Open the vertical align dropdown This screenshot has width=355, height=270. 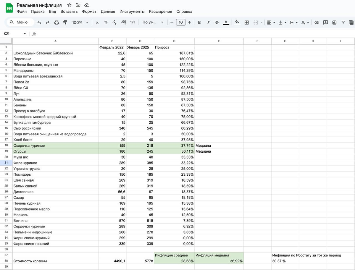tap(282, 22)
